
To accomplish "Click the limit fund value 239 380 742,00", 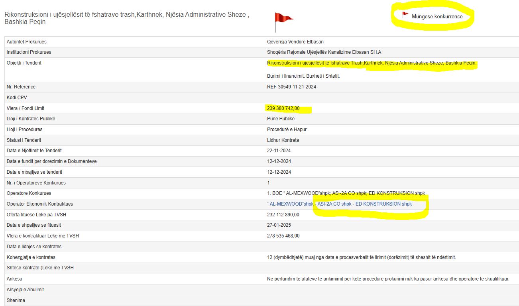I will tap(283, 108).
